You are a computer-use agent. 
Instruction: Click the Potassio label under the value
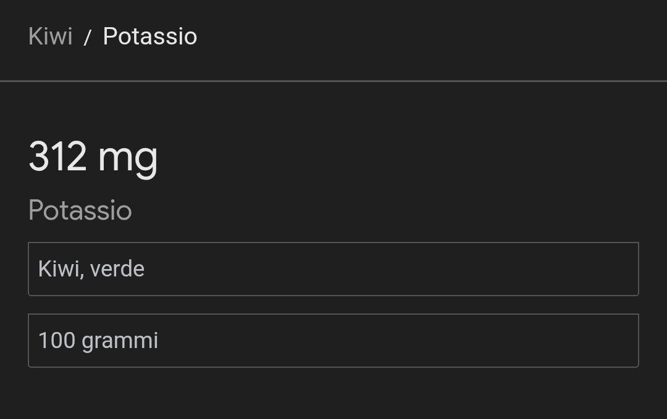pos(80,210)
